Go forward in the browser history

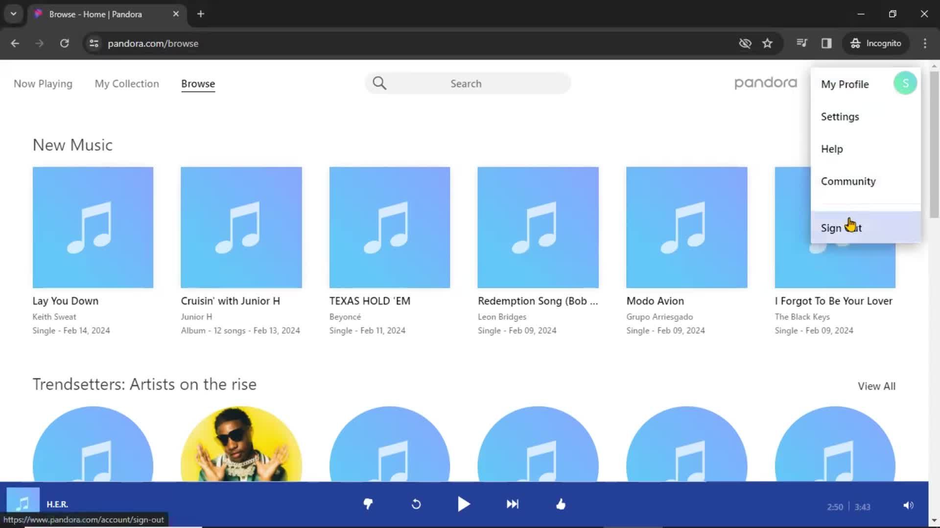tap(40, 43)
